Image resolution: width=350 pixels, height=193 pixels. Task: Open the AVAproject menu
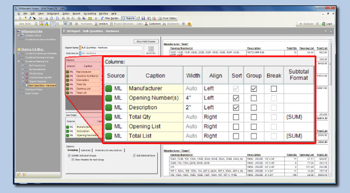point(53,13)
